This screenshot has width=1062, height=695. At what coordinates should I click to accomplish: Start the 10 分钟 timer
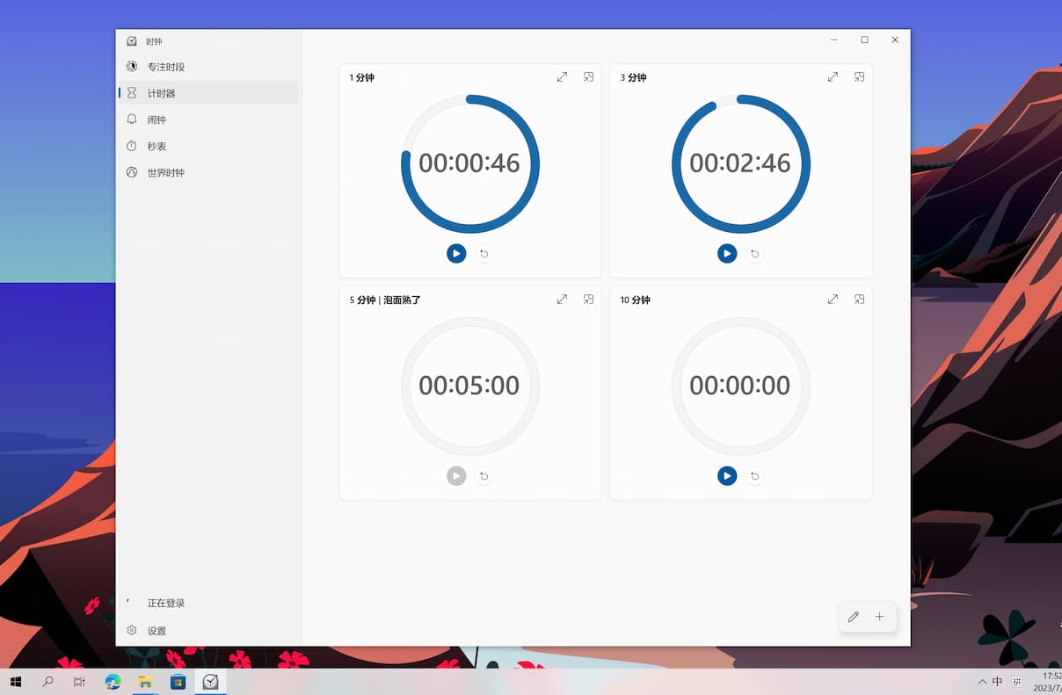click(x=726, y=476)
